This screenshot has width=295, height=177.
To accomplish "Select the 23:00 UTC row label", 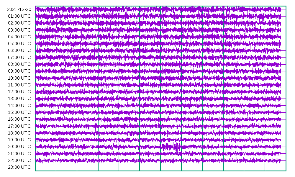I will point(19,167).
